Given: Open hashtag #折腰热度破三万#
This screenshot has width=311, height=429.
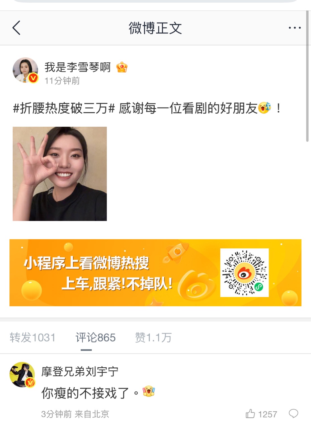Looking at the screenshot, I should click(x=64, y=109).
